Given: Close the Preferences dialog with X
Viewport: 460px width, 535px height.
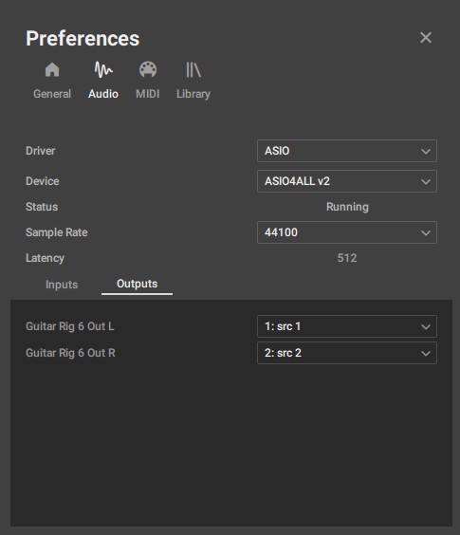Looking at the screenshot, I should [426, 38].
